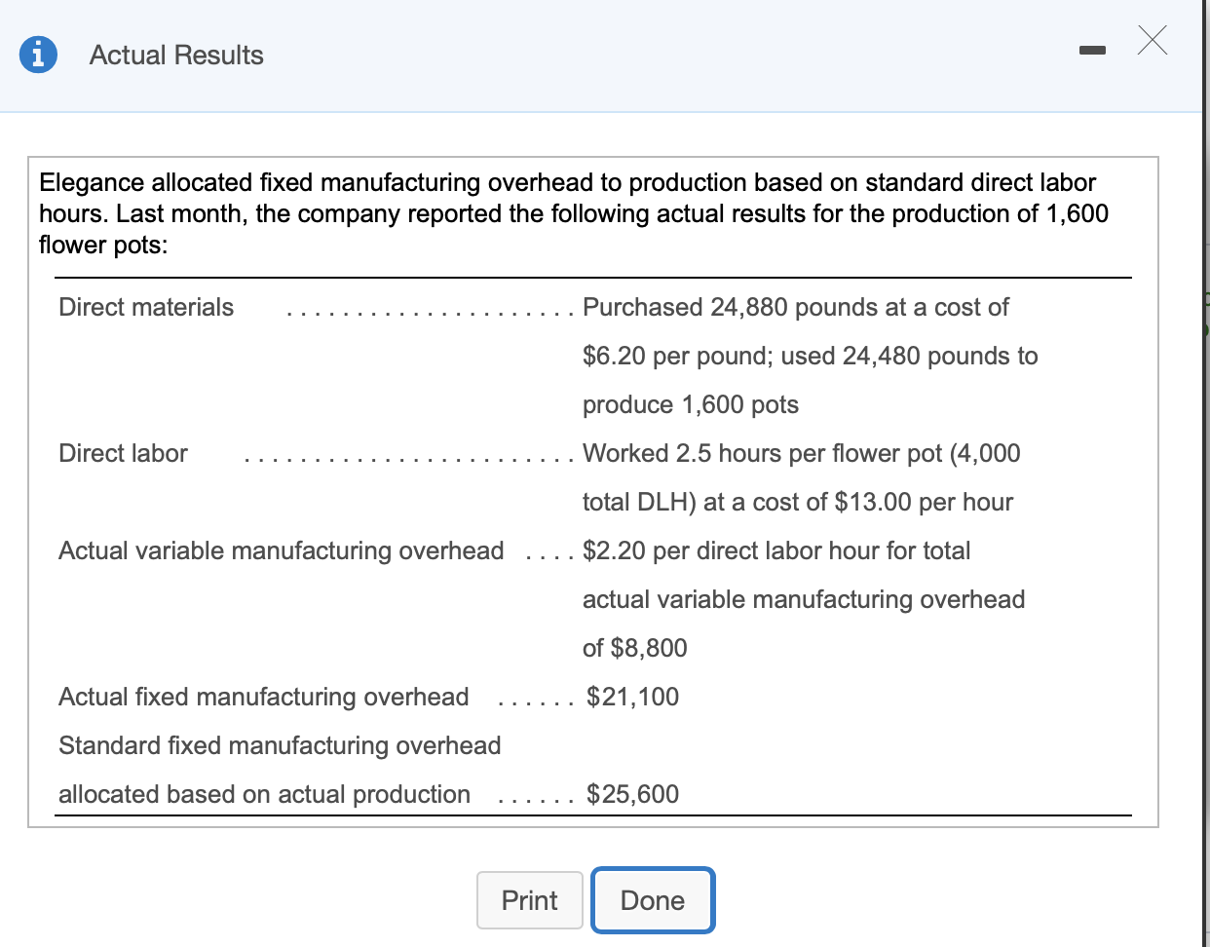Click 'Worked 2.5 hours per flower pot' text
The image size is (1210, 947).
pos(763,453)
